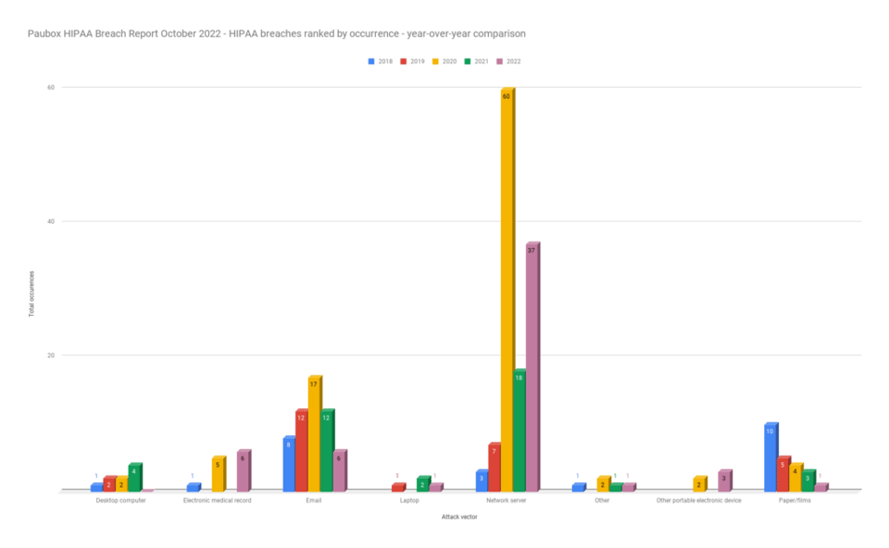Click the 2020 Electronic medical record bar
Screen dimensions: 889x548
tap(218, 473)
